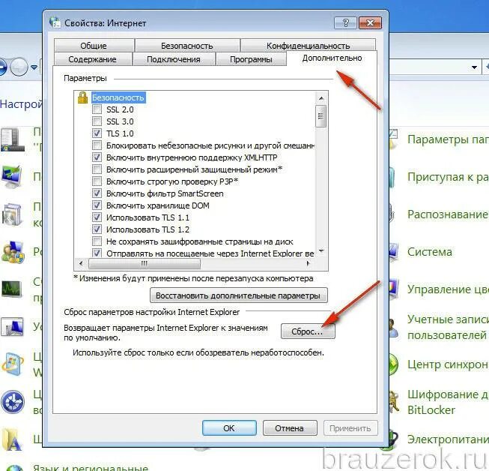Toggle Включить внутреннюю поддержку XMLHTTP checkbox
The height and width of the screenshot is (471, 489).
point(97,157)
